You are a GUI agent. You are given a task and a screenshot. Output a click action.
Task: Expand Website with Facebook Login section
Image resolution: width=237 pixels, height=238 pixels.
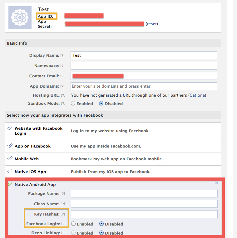pos(113,131)
